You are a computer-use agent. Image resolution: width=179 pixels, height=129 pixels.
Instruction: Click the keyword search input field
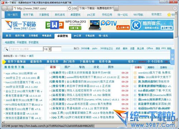(x=26, y=49)
